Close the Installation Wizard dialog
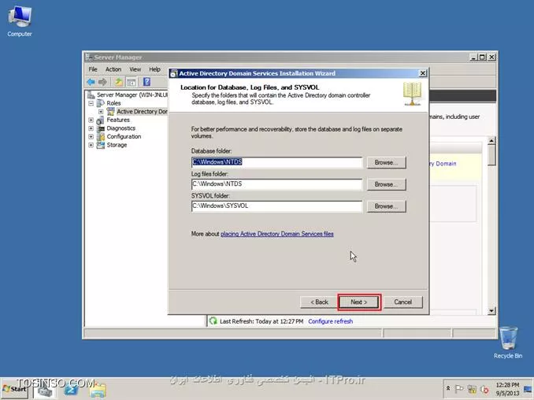Screen dimensions: 534x400 click(x=422, y=73)
